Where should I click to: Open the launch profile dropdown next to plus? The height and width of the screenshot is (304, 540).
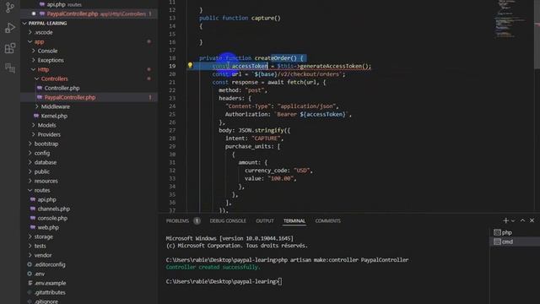pos(513,220)
